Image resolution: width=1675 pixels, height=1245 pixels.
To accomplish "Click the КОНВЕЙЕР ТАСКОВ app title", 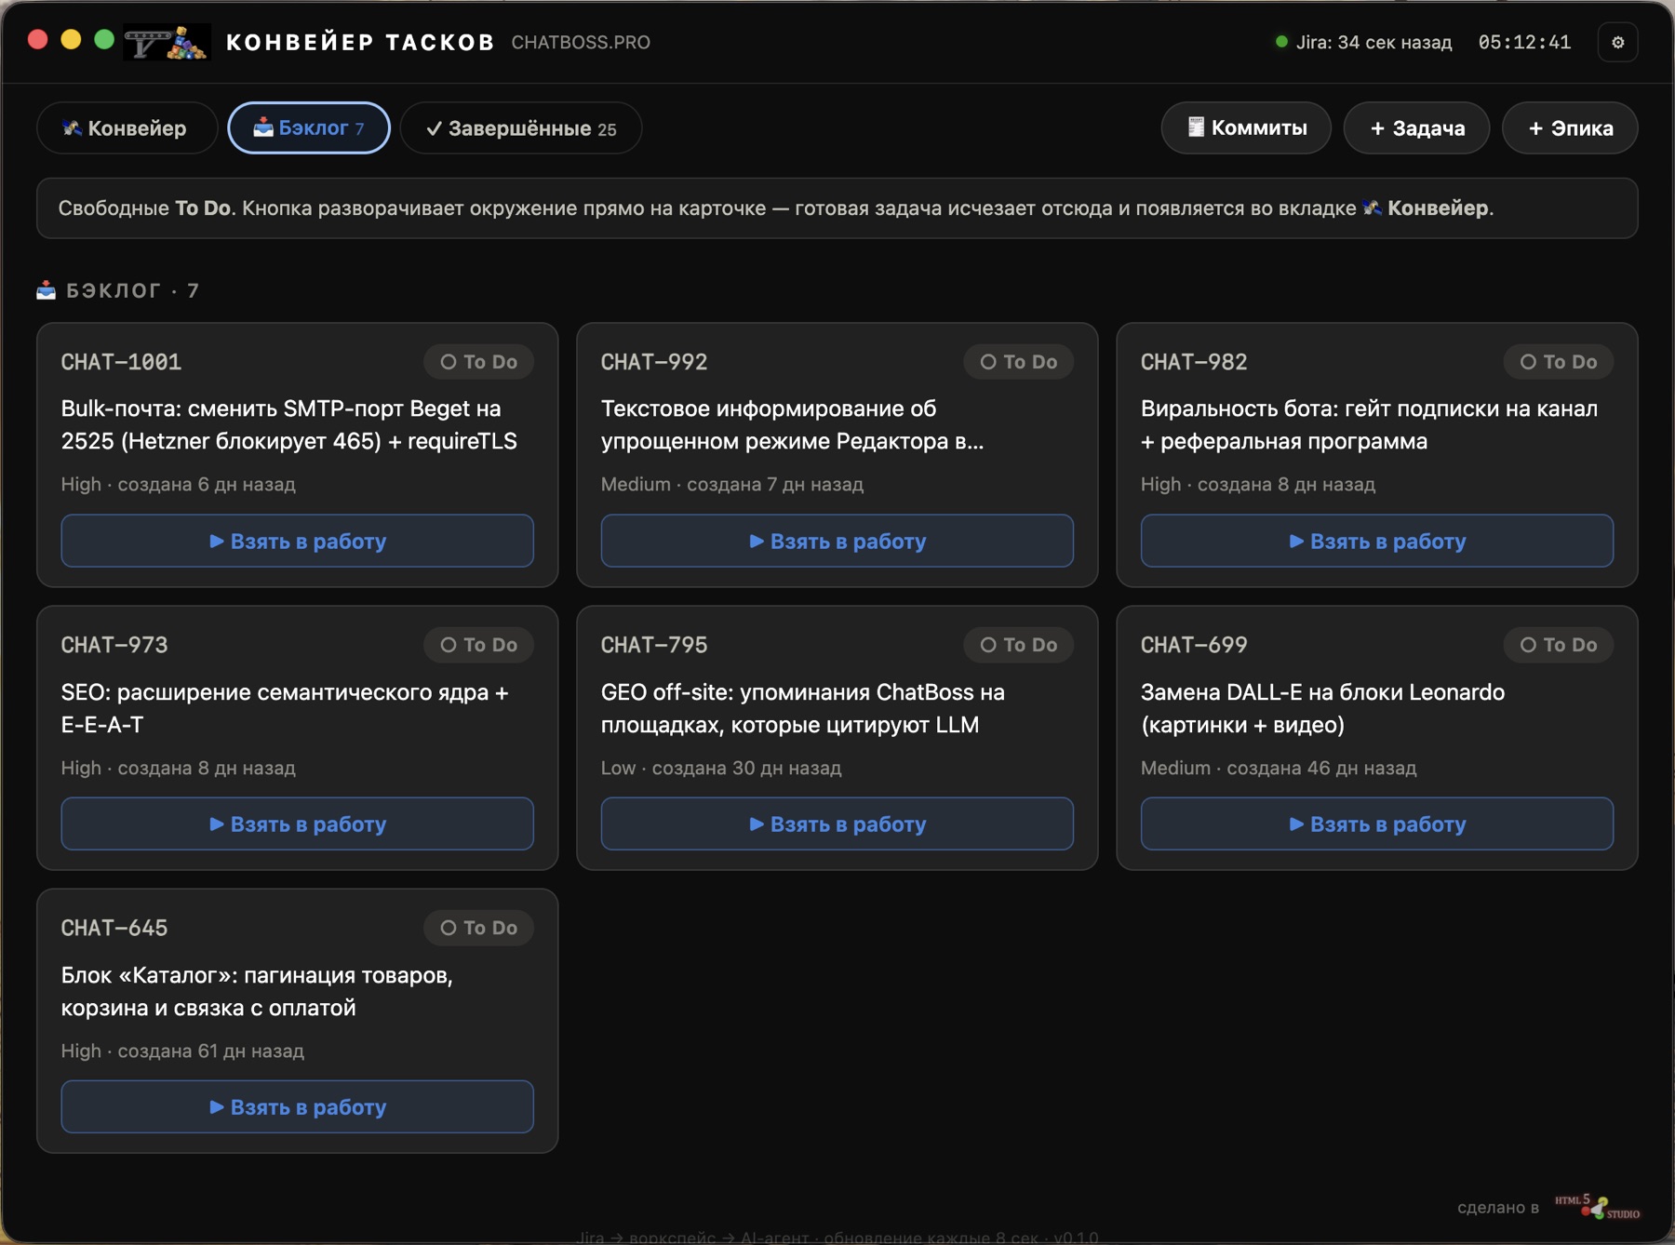I will [x=360, y=42].
